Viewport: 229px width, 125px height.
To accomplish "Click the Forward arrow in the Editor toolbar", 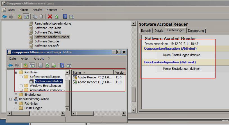I will (17, 65).
